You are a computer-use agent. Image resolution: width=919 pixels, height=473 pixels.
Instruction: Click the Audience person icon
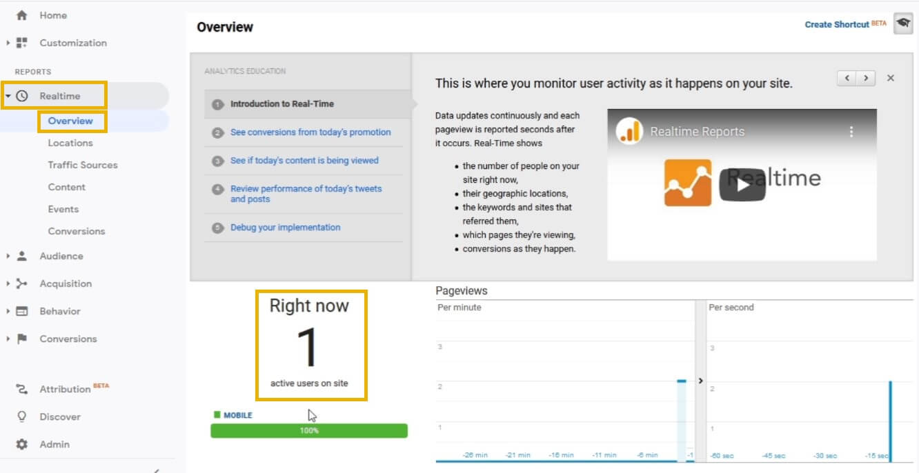21,256
